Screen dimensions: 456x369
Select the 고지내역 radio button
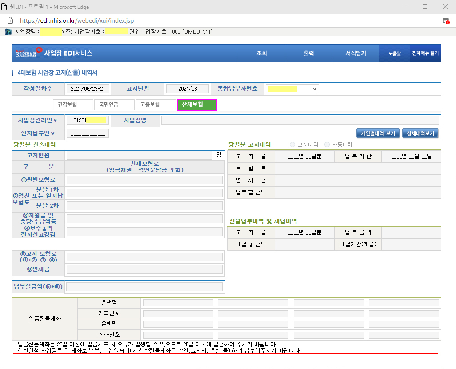(292, 144)
